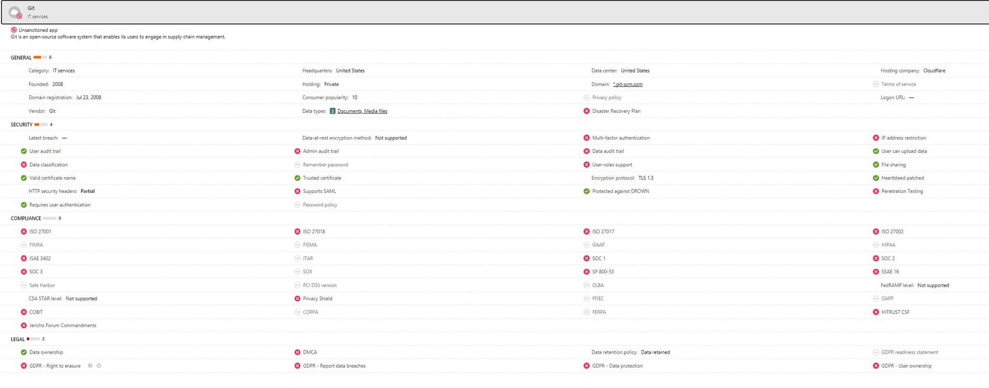Click the green check beside User can upload data
The width and height of the screenshot is (989, 388).
876,151
